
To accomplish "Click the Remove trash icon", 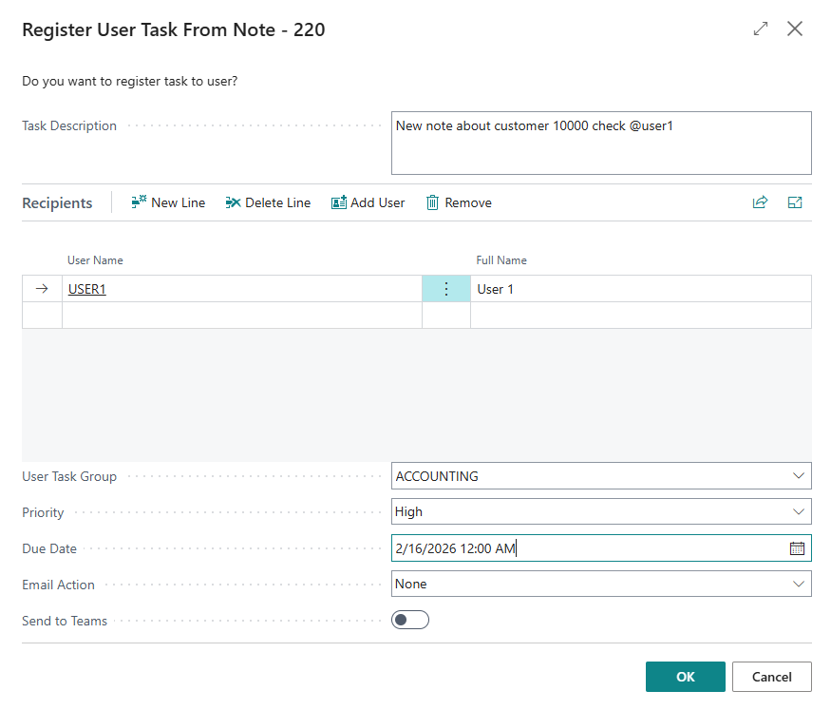I will tap(432, 202).
